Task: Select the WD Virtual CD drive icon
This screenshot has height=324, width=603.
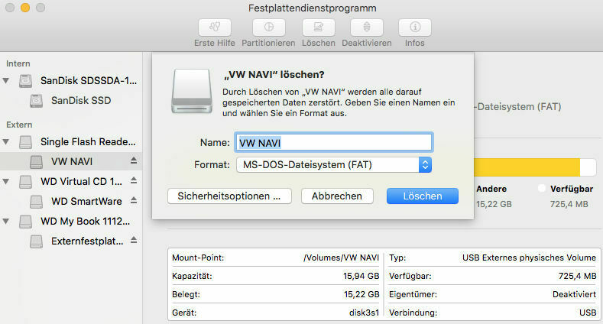Action: 26,181
